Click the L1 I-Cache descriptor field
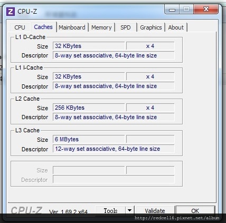Image resolution: width=226 pixels, height=223 pixels. [x=114, y=86]
